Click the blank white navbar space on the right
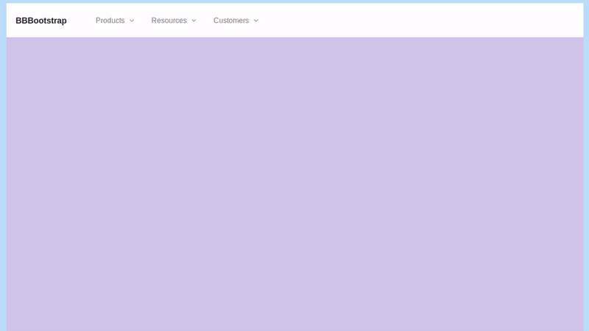 point(442,21)
